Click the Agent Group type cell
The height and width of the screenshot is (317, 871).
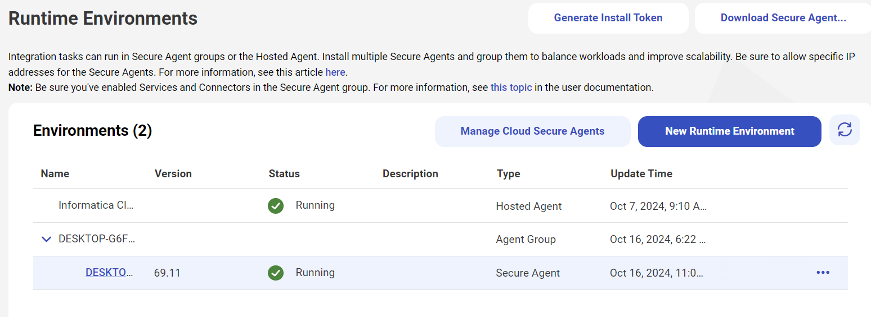click(526, 240)
